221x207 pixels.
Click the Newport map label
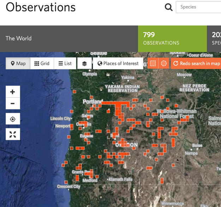62,126
